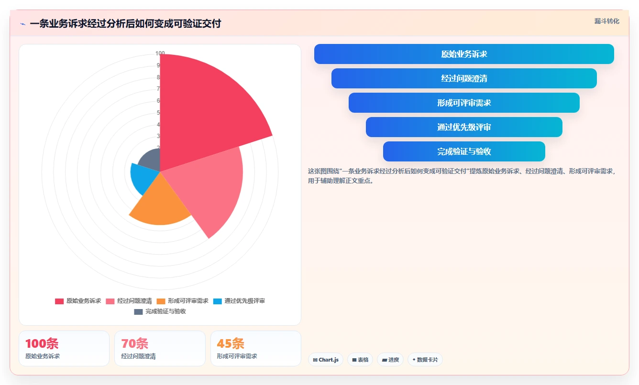Open the 70条 经过问题澄清 data card
This screenshot has height=385, width=639.
pyautogui.click(x=160, y=348)
